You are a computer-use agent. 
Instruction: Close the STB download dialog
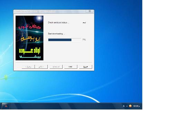click(90, 11)
